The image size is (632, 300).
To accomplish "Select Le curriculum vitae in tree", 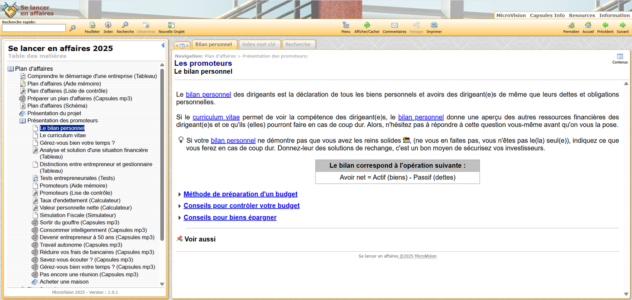I will coord(63,136).
